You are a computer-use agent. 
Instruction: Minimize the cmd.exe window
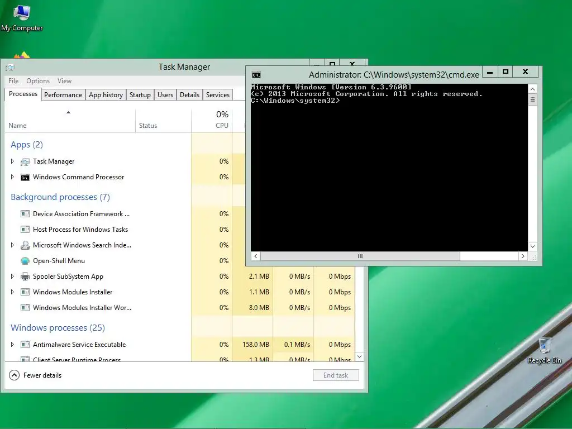pyautogui.click(x=490, y=72)
